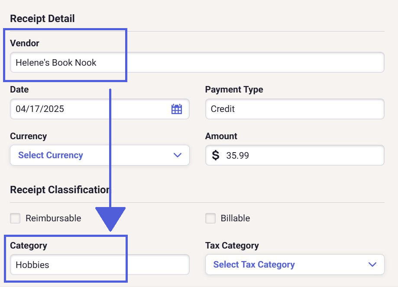The height and width of the screenshot is (287, 398).
Task: Click the Select Currency chevron arrow
Action: tap(178, 155)
